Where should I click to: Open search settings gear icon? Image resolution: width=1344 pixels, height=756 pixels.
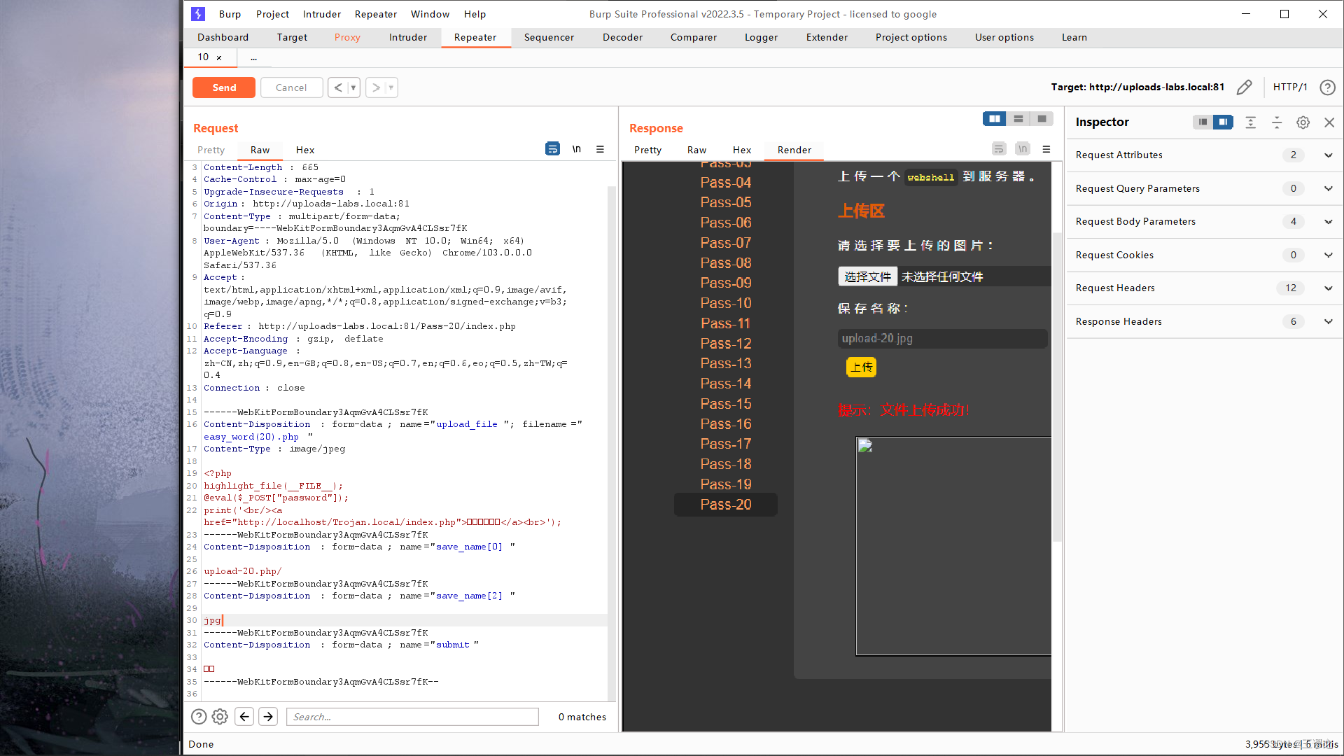[x=220, y=716]
